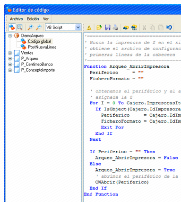Select P_CentimeoBanco in the tree
The image size is (181, 202).
(x=37, y=64)
